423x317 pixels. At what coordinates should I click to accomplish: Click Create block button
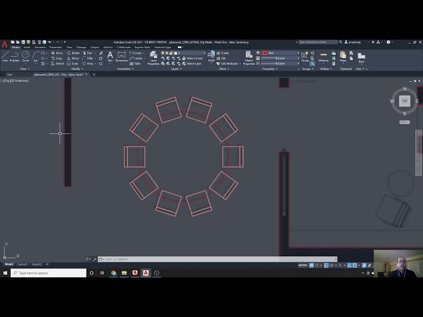pyautogui.click(x=223, y=53)
